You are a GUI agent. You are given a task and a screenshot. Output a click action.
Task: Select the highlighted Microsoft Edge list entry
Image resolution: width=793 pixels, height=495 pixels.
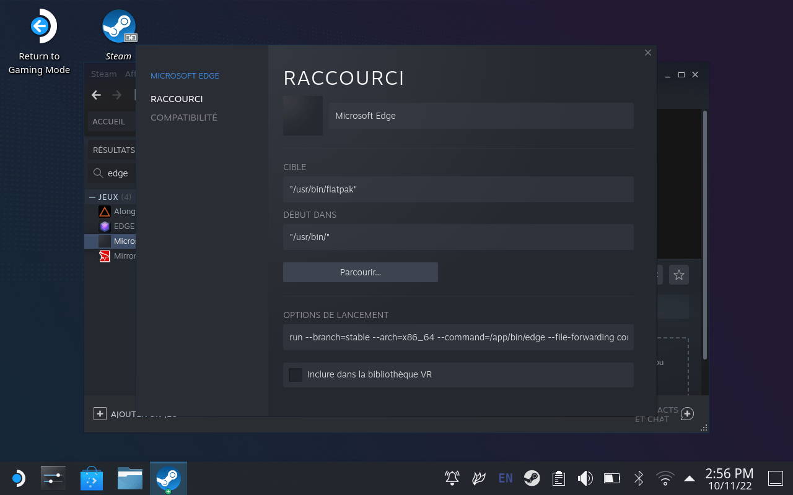[x=110, y=241]
